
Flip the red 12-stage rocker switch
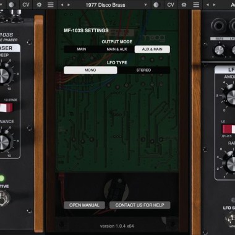pyautogui.click(x=6, y=108)
